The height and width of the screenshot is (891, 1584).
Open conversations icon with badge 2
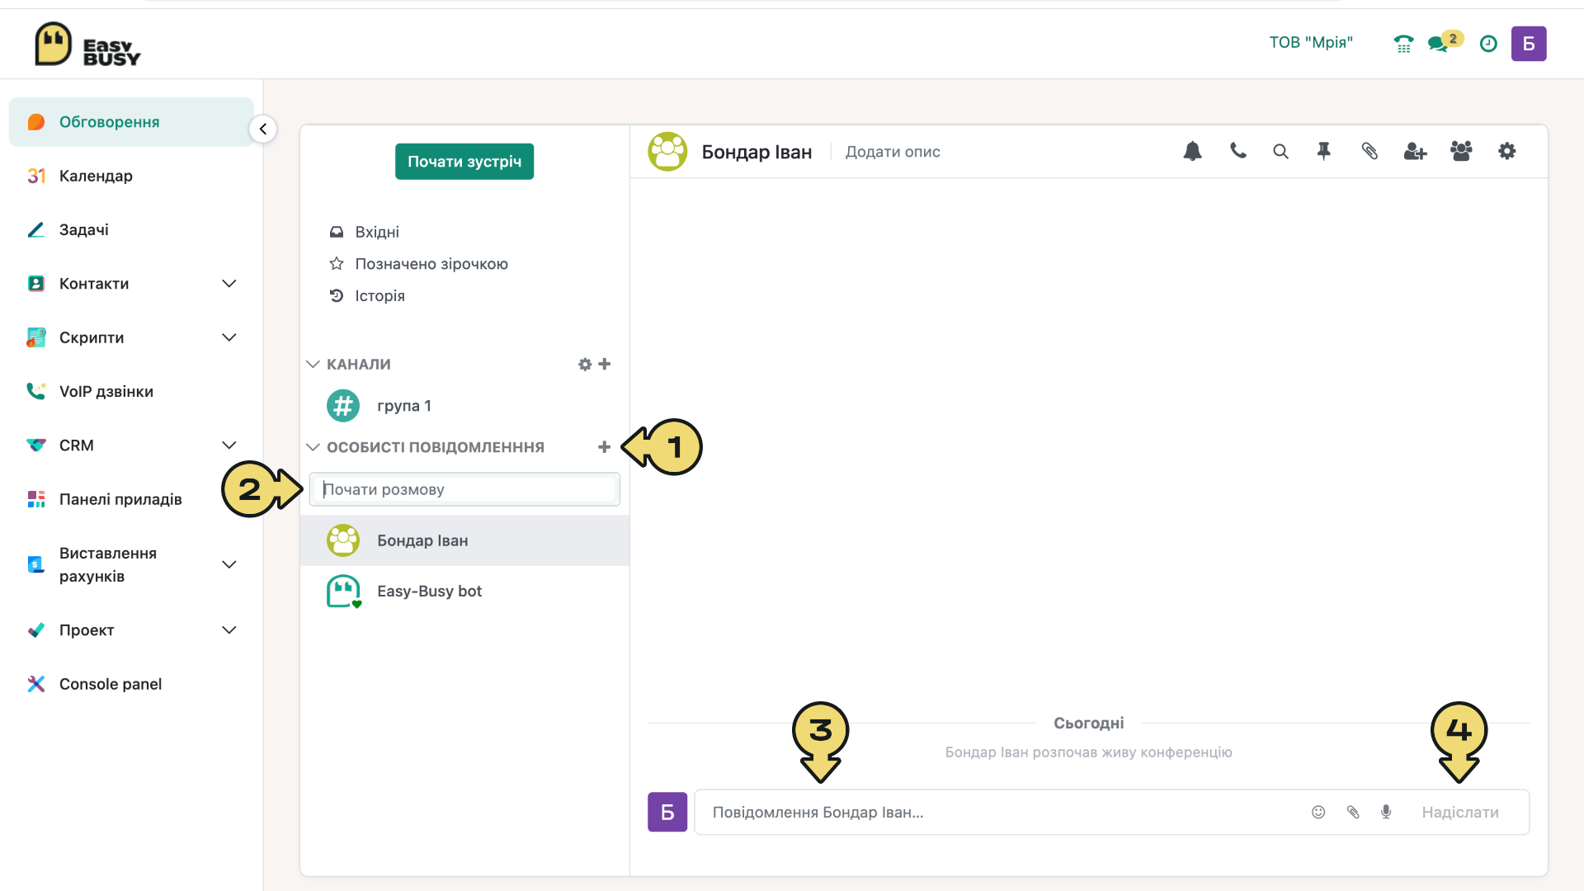pyautogui.click(x=1445, y=42)
